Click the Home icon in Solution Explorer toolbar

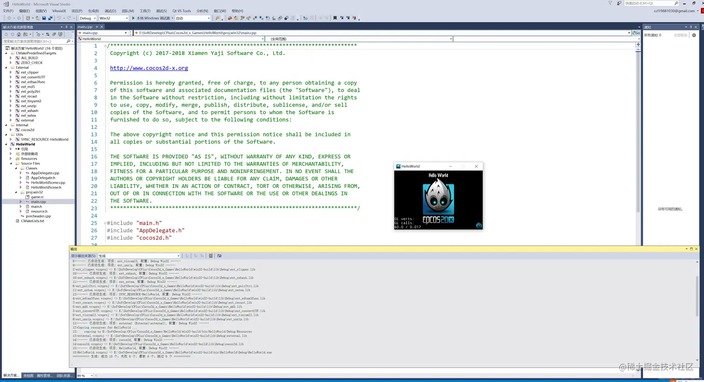[x=19, y=34]
